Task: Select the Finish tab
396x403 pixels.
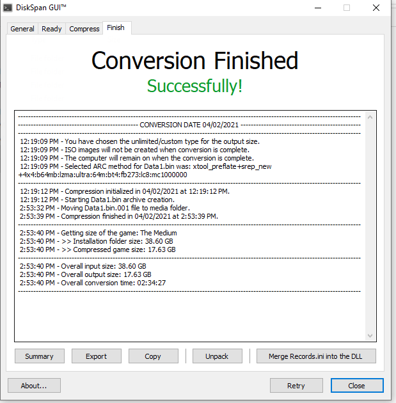Action: (116, 28)
